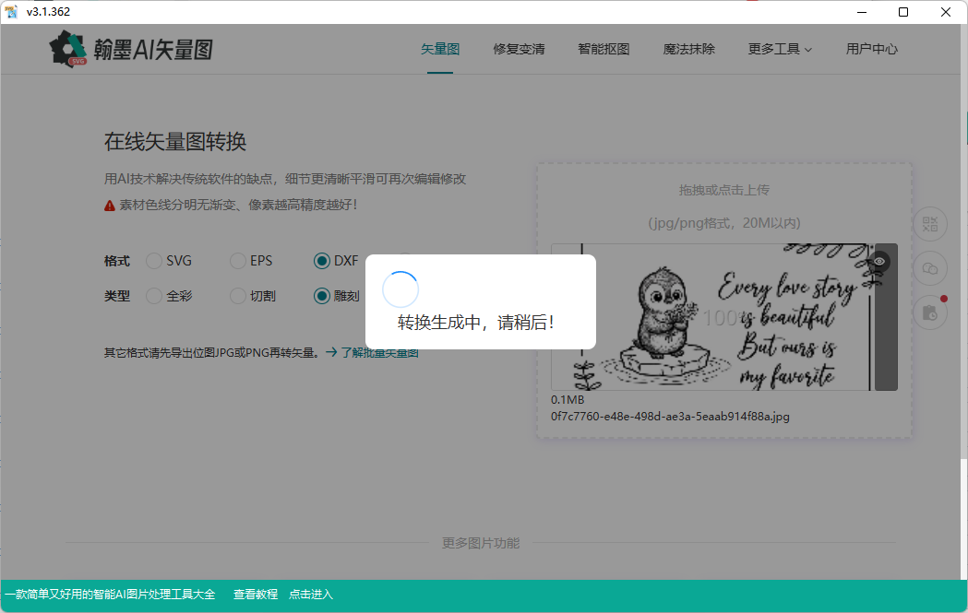Image resolution: width=968 pixels, height=613 pixels.
Task: Open the 用户中心 user center
Action: point(871,49)
